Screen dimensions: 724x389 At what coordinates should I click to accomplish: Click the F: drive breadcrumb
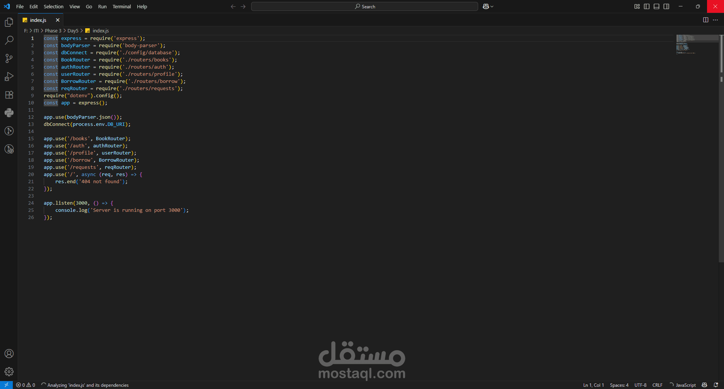pos(26,31)
